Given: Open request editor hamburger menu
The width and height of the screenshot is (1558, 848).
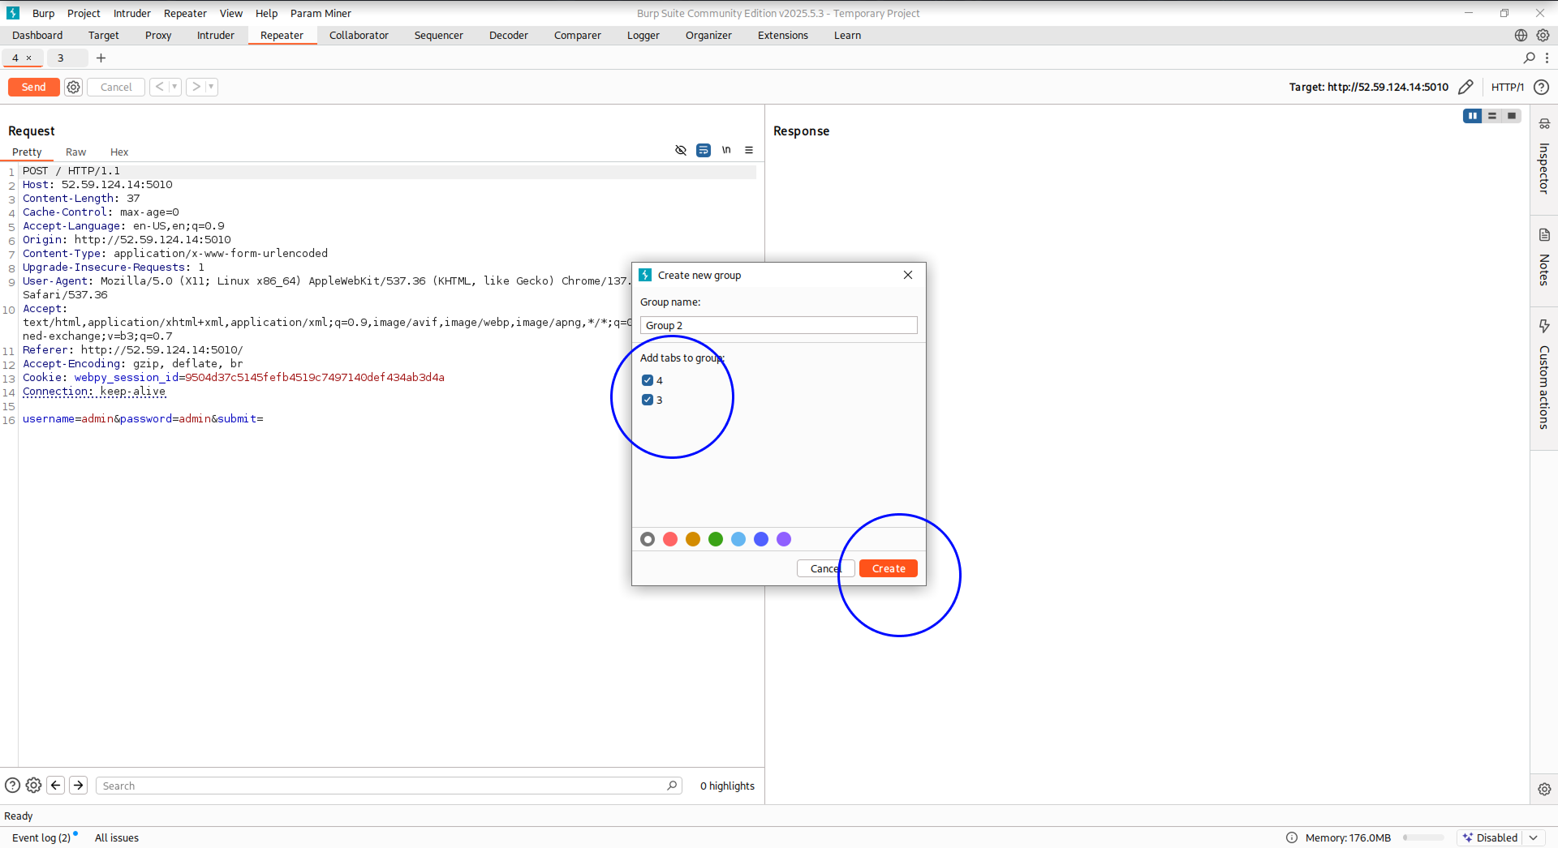Looking at the screenshot, I should click(749, 150).
